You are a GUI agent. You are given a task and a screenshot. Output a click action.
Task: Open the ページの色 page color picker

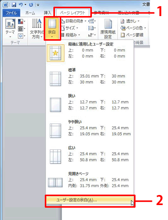point(133,28)
